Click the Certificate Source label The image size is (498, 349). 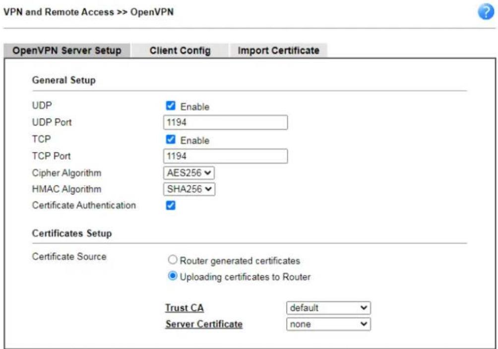(x=69, y=257)
